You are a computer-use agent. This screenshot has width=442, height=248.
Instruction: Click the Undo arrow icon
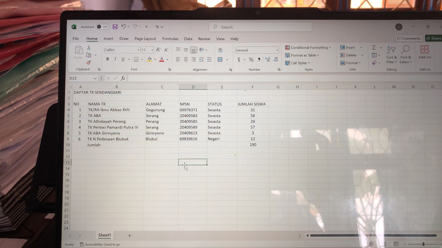point(123,27)
